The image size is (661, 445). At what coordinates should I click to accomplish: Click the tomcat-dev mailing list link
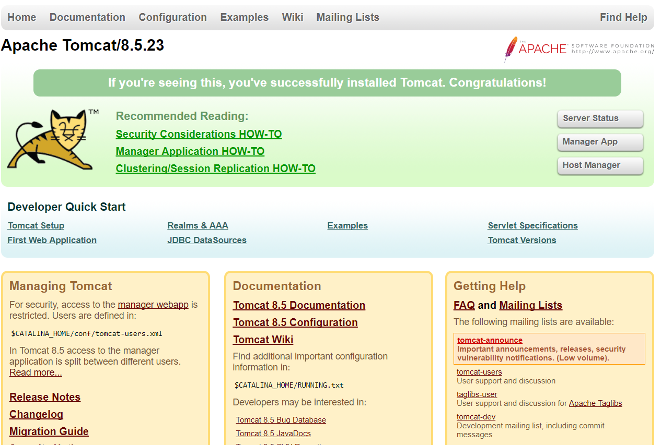pyautogui.click(x=476, y=417)
